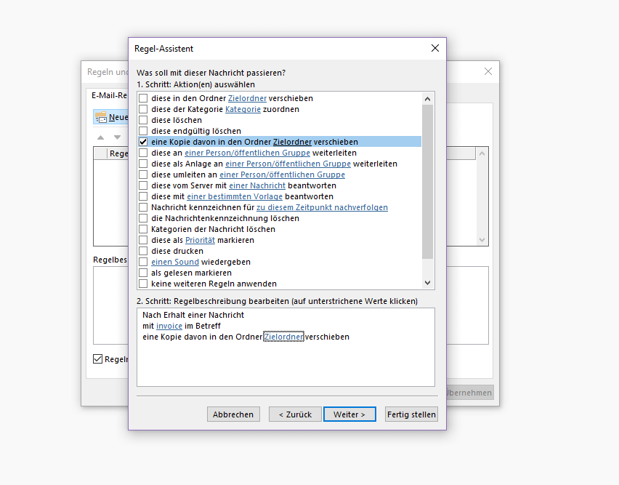Click Fertig stellen to finish rule
The image size is (619, 485).
coord(411,414)
